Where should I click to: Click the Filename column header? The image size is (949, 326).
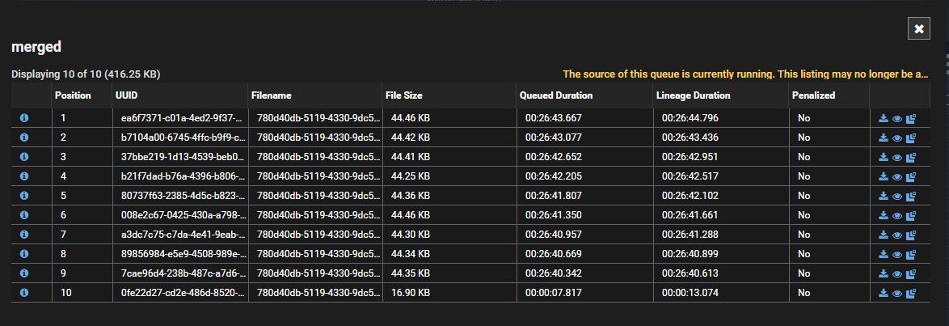(x=315, y=95)
